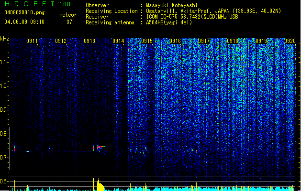
Task: Click the meteor count 37
Action: tap(69, 22)
